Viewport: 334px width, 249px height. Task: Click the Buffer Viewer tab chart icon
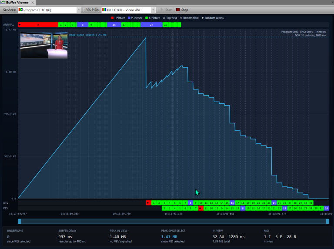[x=3, y=2]
